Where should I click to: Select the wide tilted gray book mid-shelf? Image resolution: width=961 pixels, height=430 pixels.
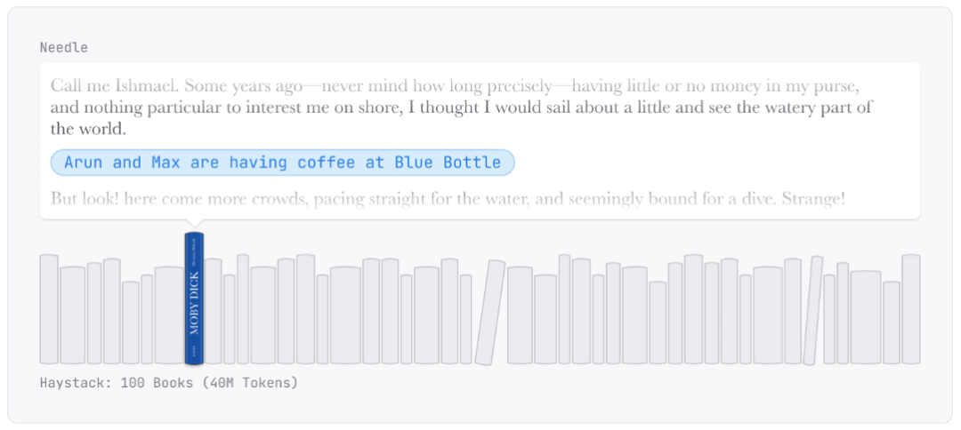tap(489, 312)
